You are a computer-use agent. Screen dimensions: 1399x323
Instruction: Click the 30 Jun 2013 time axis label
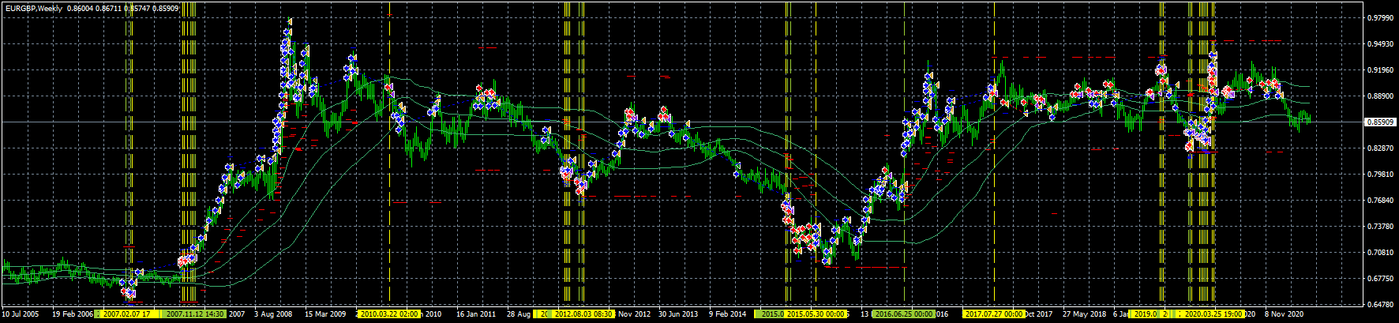[x=678, y=314]
